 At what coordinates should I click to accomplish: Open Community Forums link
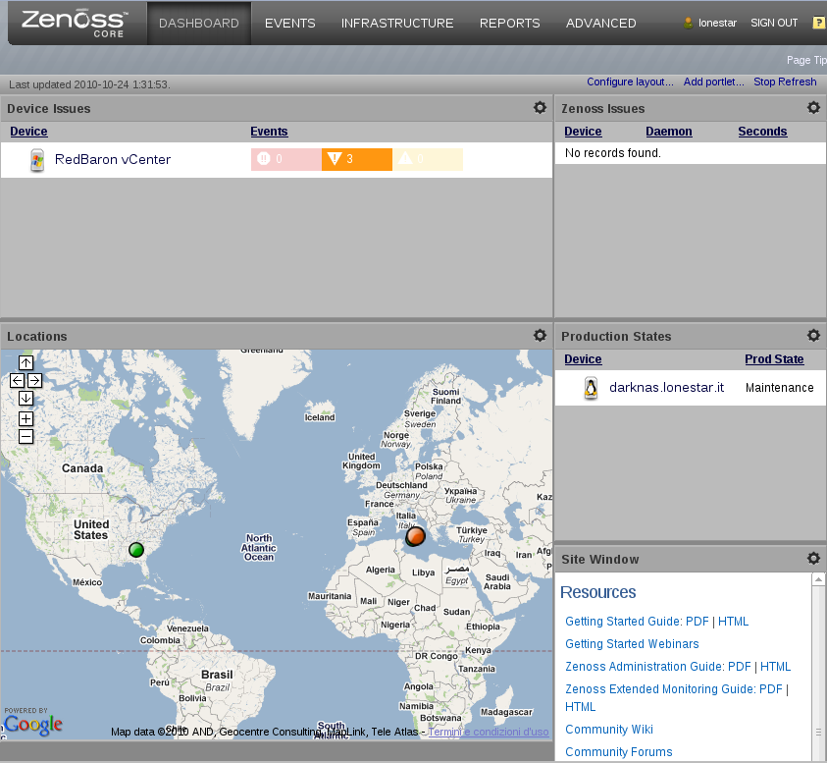click(619, 752)
